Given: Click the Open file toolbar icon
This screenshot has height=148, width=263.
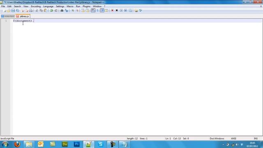Looking at the screenshot, I should 9,11.
